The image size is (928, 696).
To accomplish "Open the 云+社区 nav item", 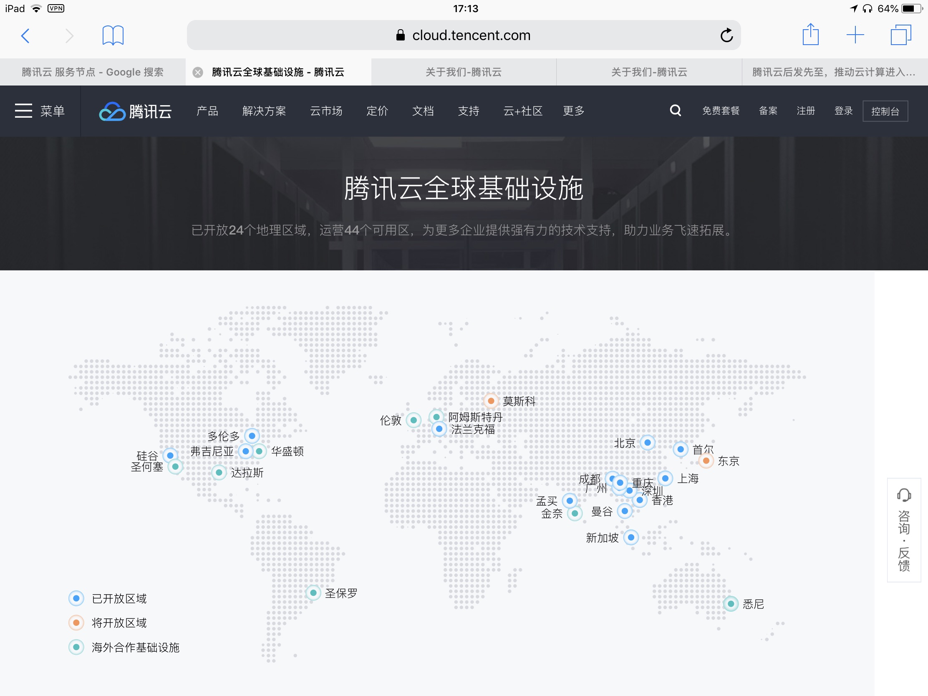I will pos(523,111).
